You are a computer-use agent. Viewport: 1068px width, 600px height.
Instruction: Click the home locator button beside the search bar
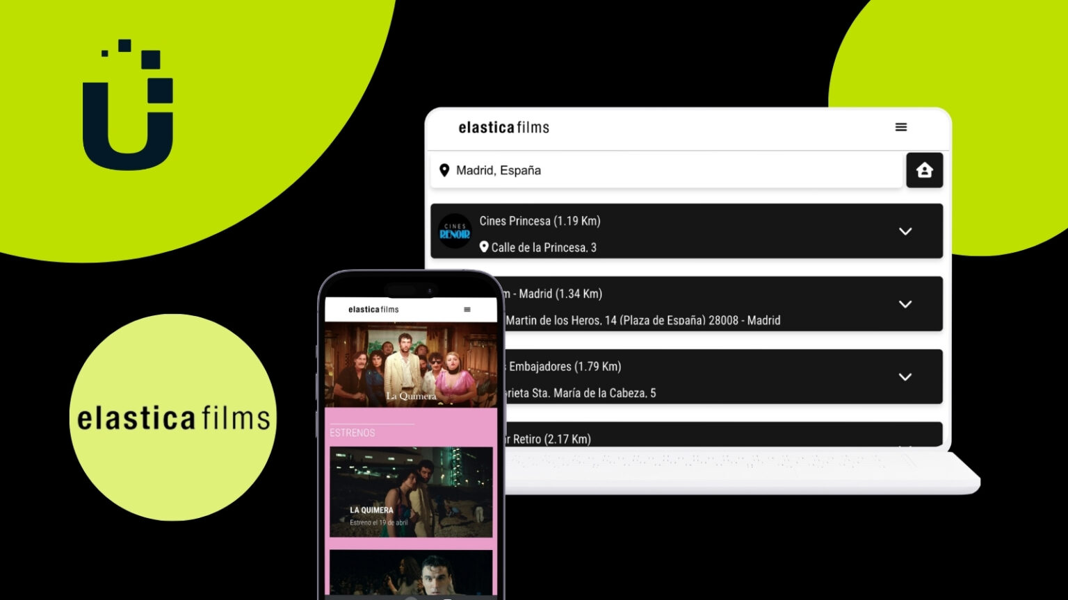[924, 170]
